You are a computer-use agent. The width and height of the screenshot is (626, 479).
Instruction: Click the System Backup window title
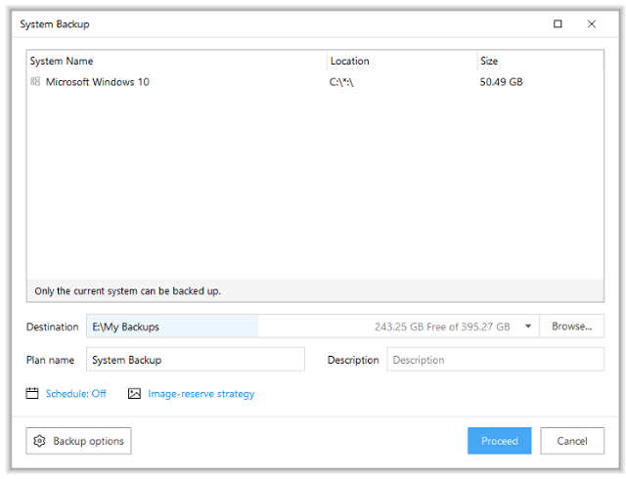coord(55,23)
